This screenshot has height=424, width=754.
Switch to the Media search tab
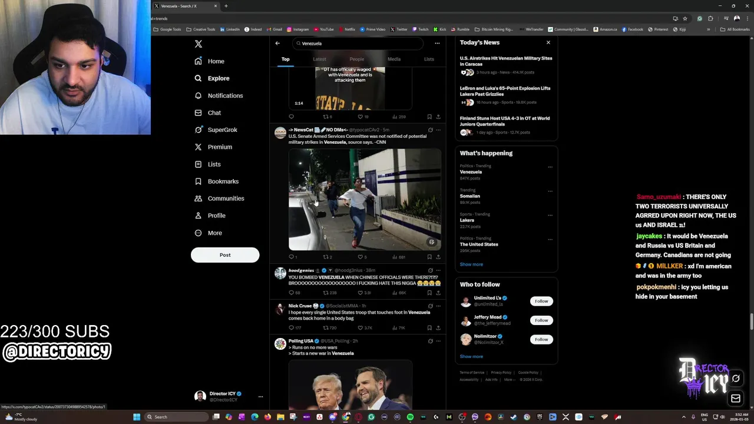(x=394, y=59)
